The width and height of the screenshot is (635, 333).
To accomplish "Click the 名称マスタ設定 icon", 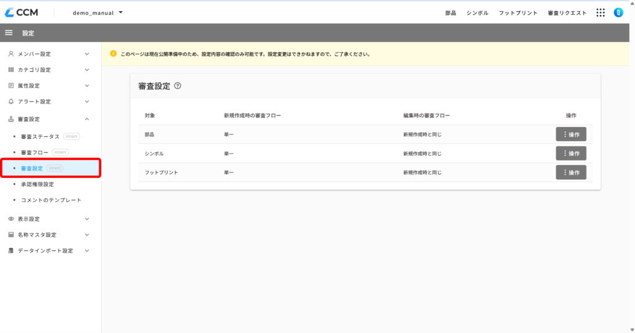I will (11, 234).
